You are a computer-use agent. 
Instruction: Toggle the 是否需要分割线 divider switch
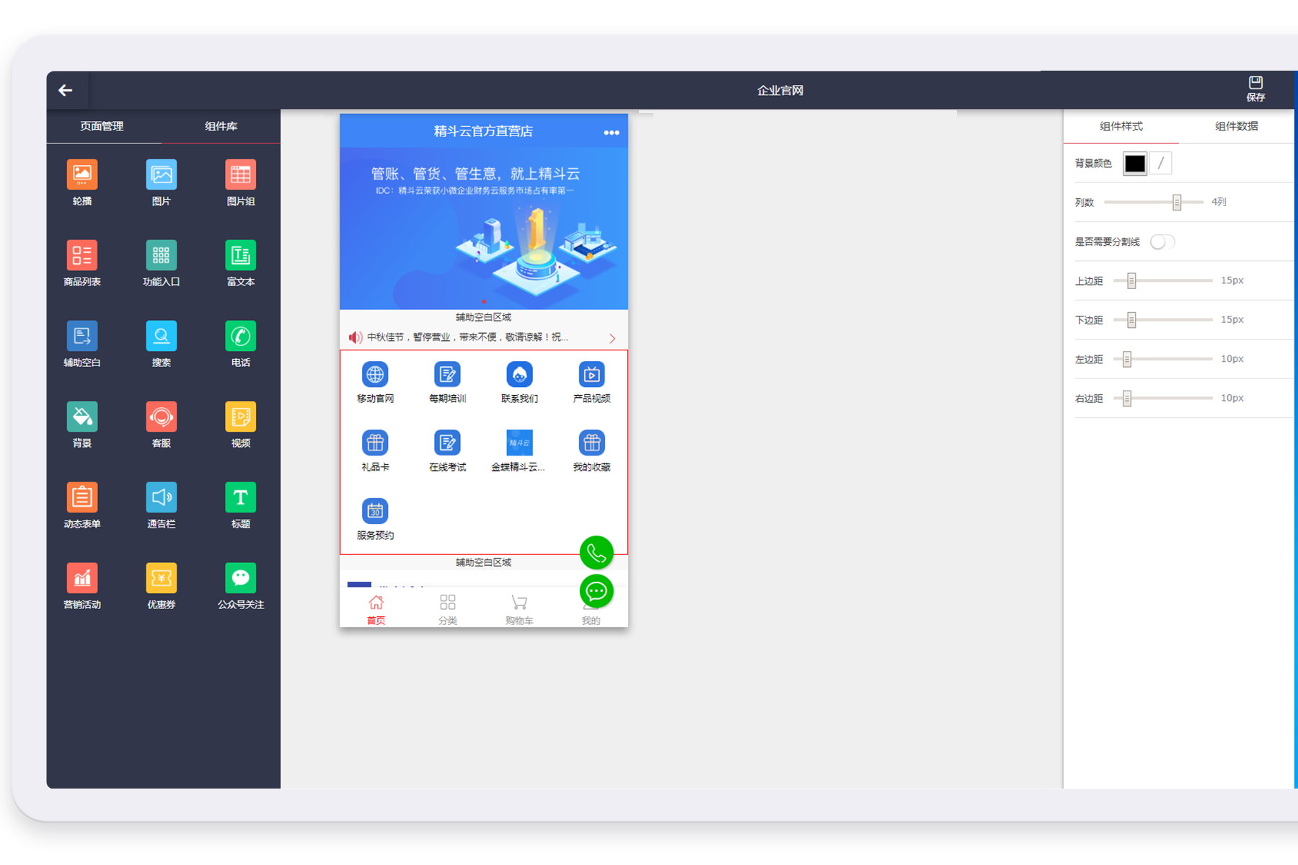tap(1162, 242)
